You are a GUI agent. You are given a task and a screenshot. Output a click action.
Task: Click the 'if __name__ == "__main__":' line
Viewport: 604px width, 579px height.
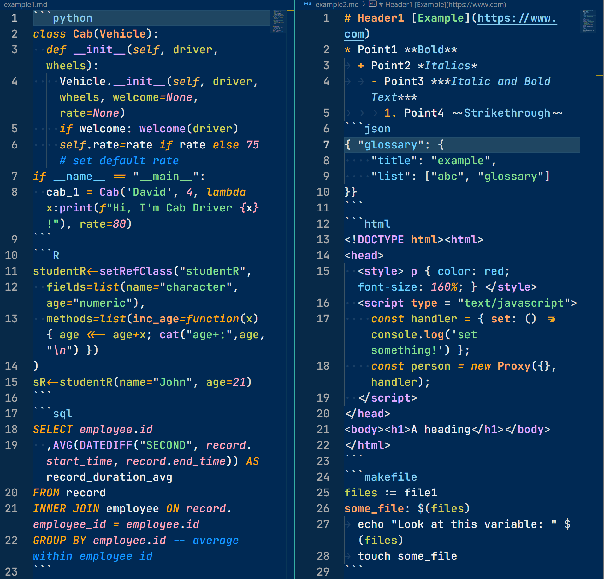point(119,176)
